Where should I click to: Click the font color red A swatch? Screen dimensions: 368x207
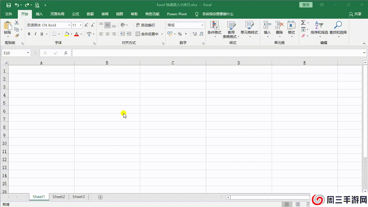pos(76,34)
